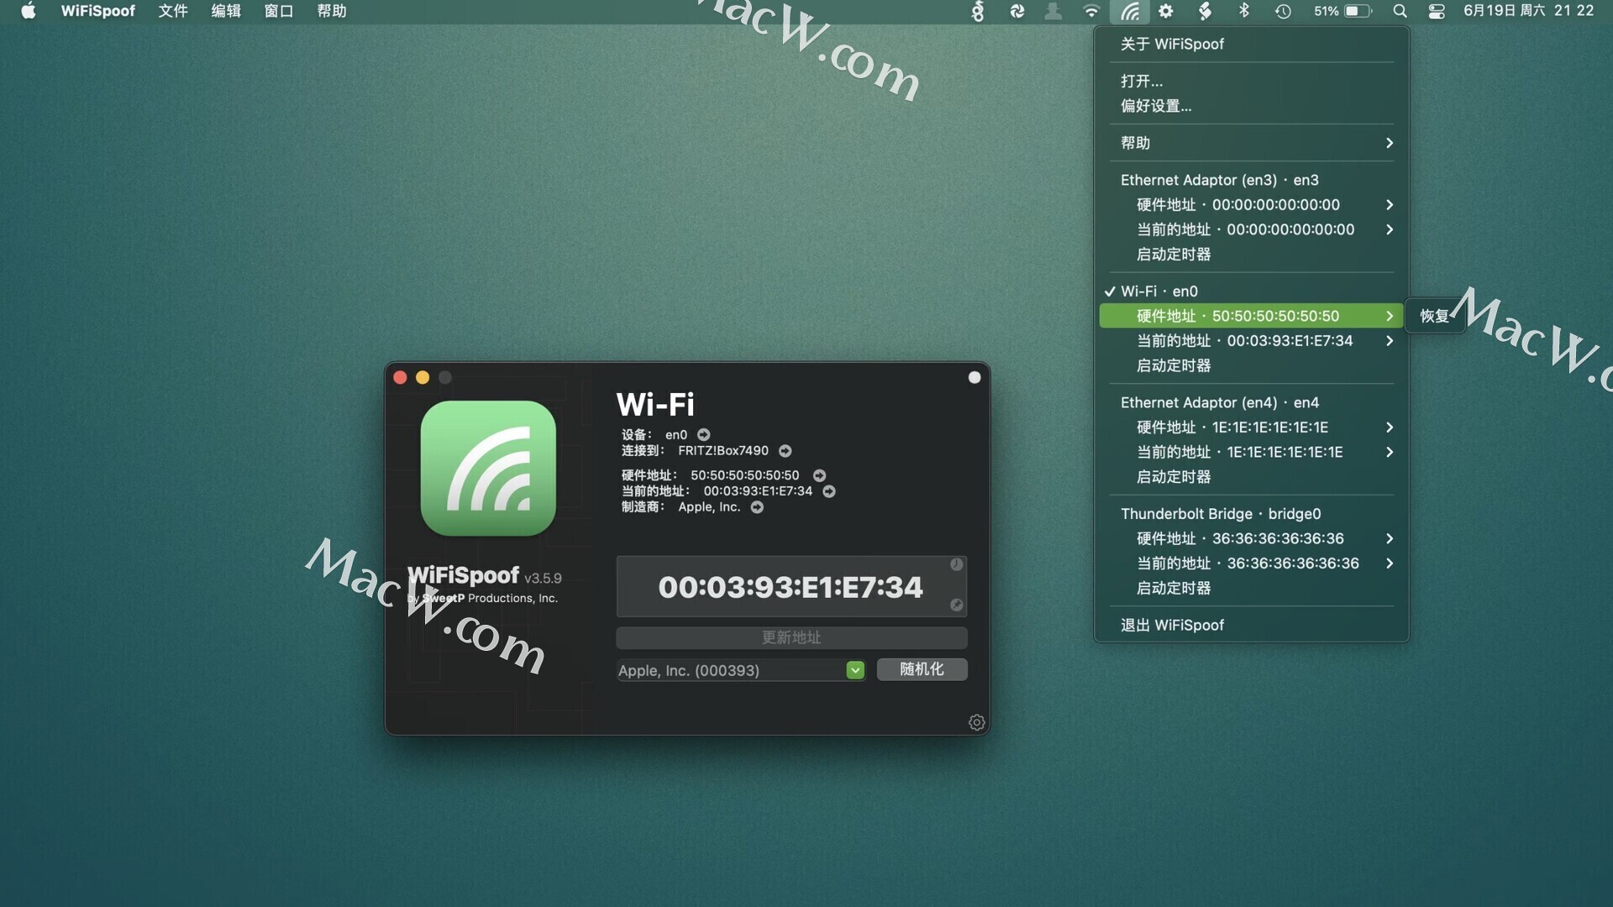
Task: Open Control Center from the menu bar
Action: click(x=1437, y=11)
